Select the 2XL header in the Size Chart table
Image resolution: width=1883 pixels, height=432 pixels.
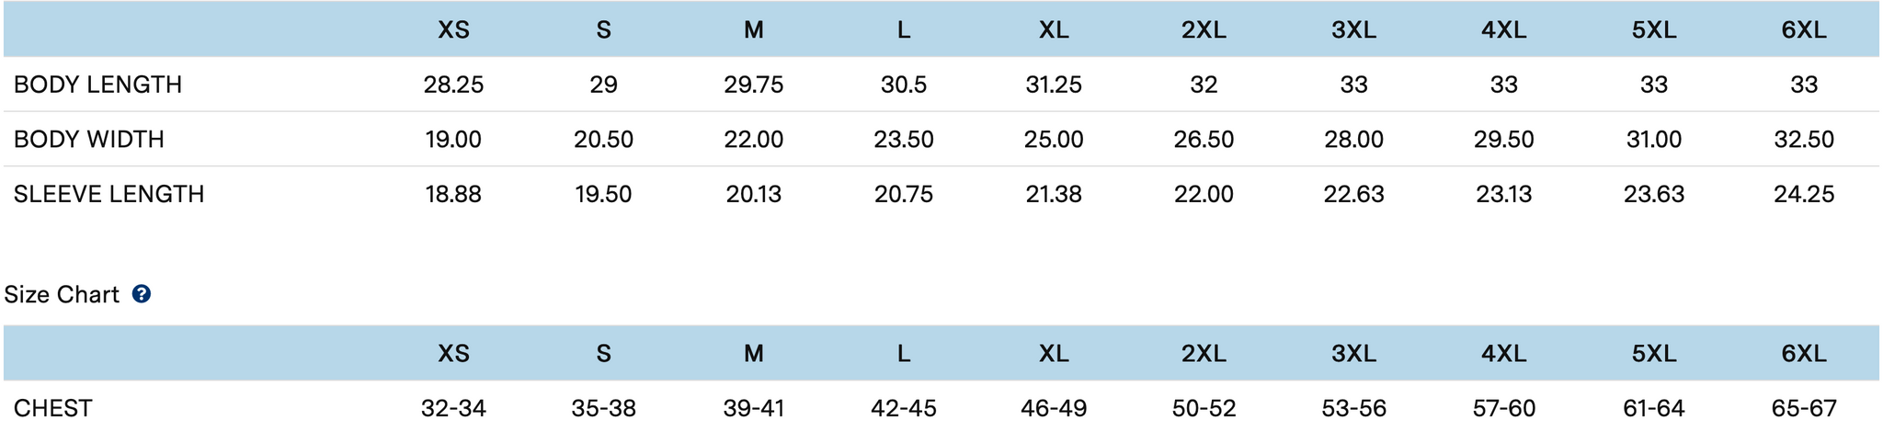1204,354
